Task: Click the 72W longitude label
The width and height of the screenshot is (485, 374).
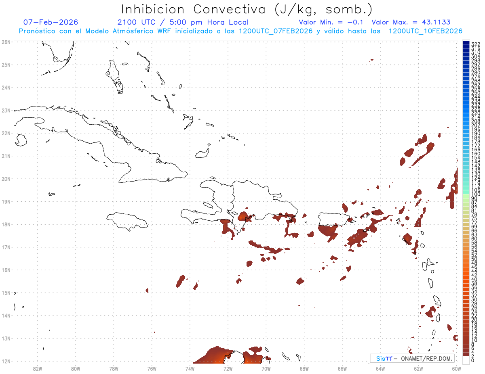Action: [228, 368]
